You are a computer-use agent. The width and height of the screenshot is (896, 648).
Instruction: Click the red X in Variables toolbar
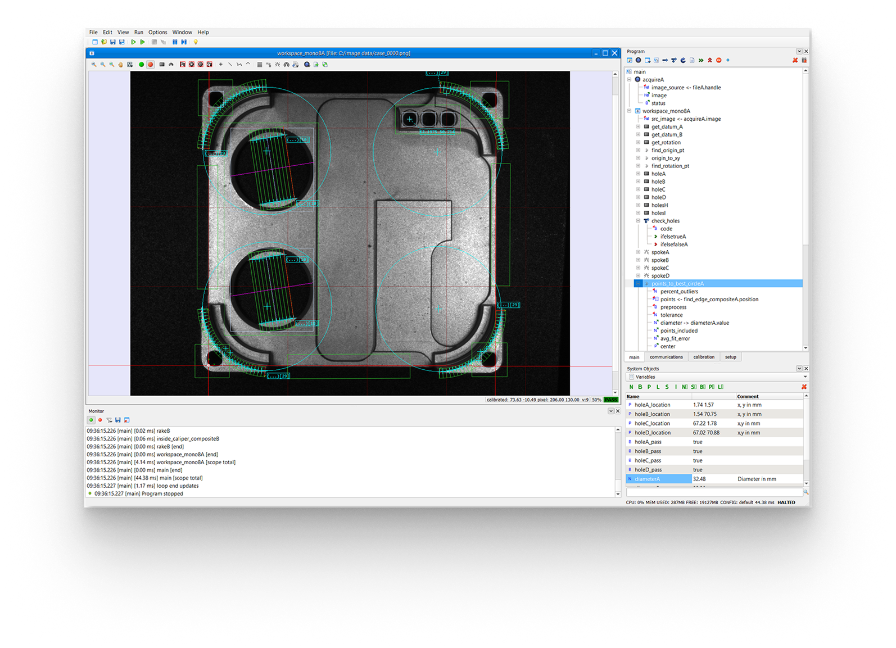[804, 387]
